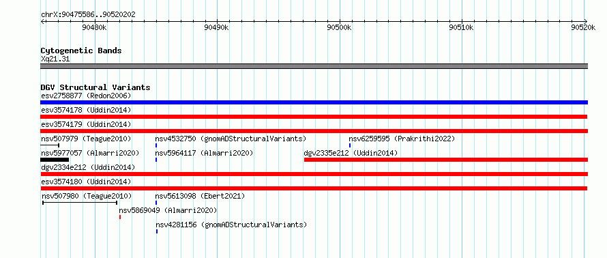Click the red dgv2334e212 variant bar
Viewport: 607px width, 258px height.
314,174
